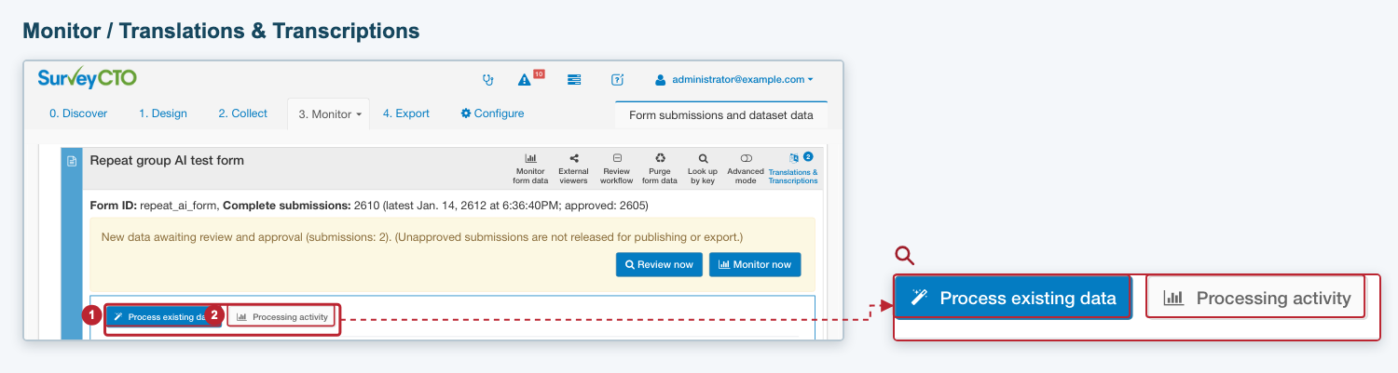Open administrator@example.com account dropdown
This screenshot has width=1398, height=373.
click(x=734, y=80)
